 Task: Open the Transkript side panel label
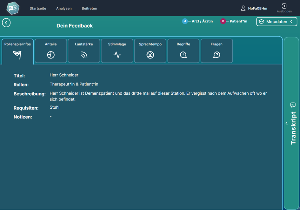pyautogui.click(x=293, y=128)
